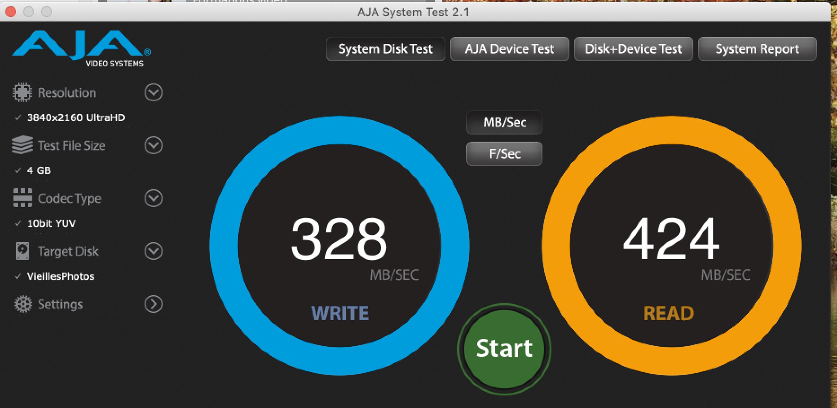Click the 424 read speed value

tap(671, 238)
